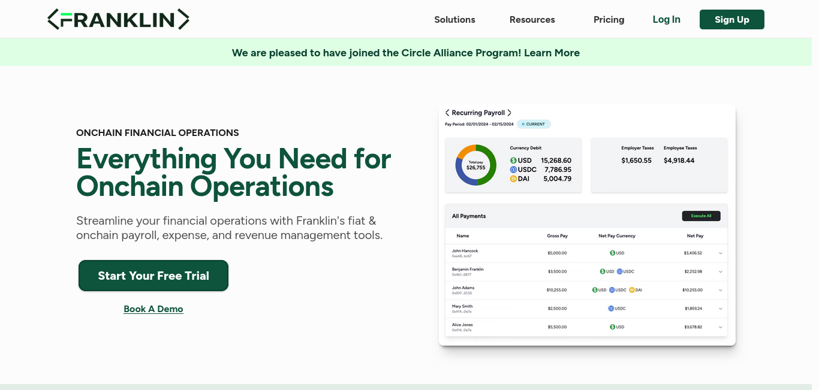Click the Log In link
Viewport: 819px width, 390px height.
pos(667,19)
